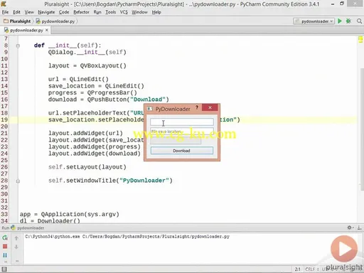Click the CRLF line separator in status bar
Image resolution: width=364 pixels, height=273 pixels.
(x=310, y=269)
